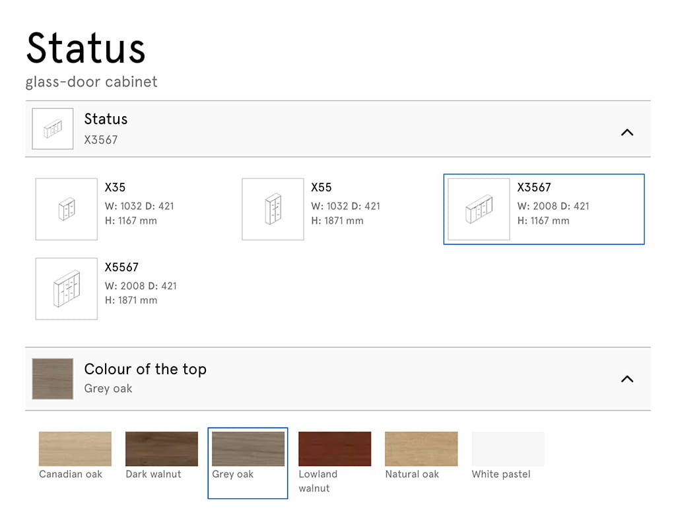Choose the Natural oak colour swatch

pos(421,449)
